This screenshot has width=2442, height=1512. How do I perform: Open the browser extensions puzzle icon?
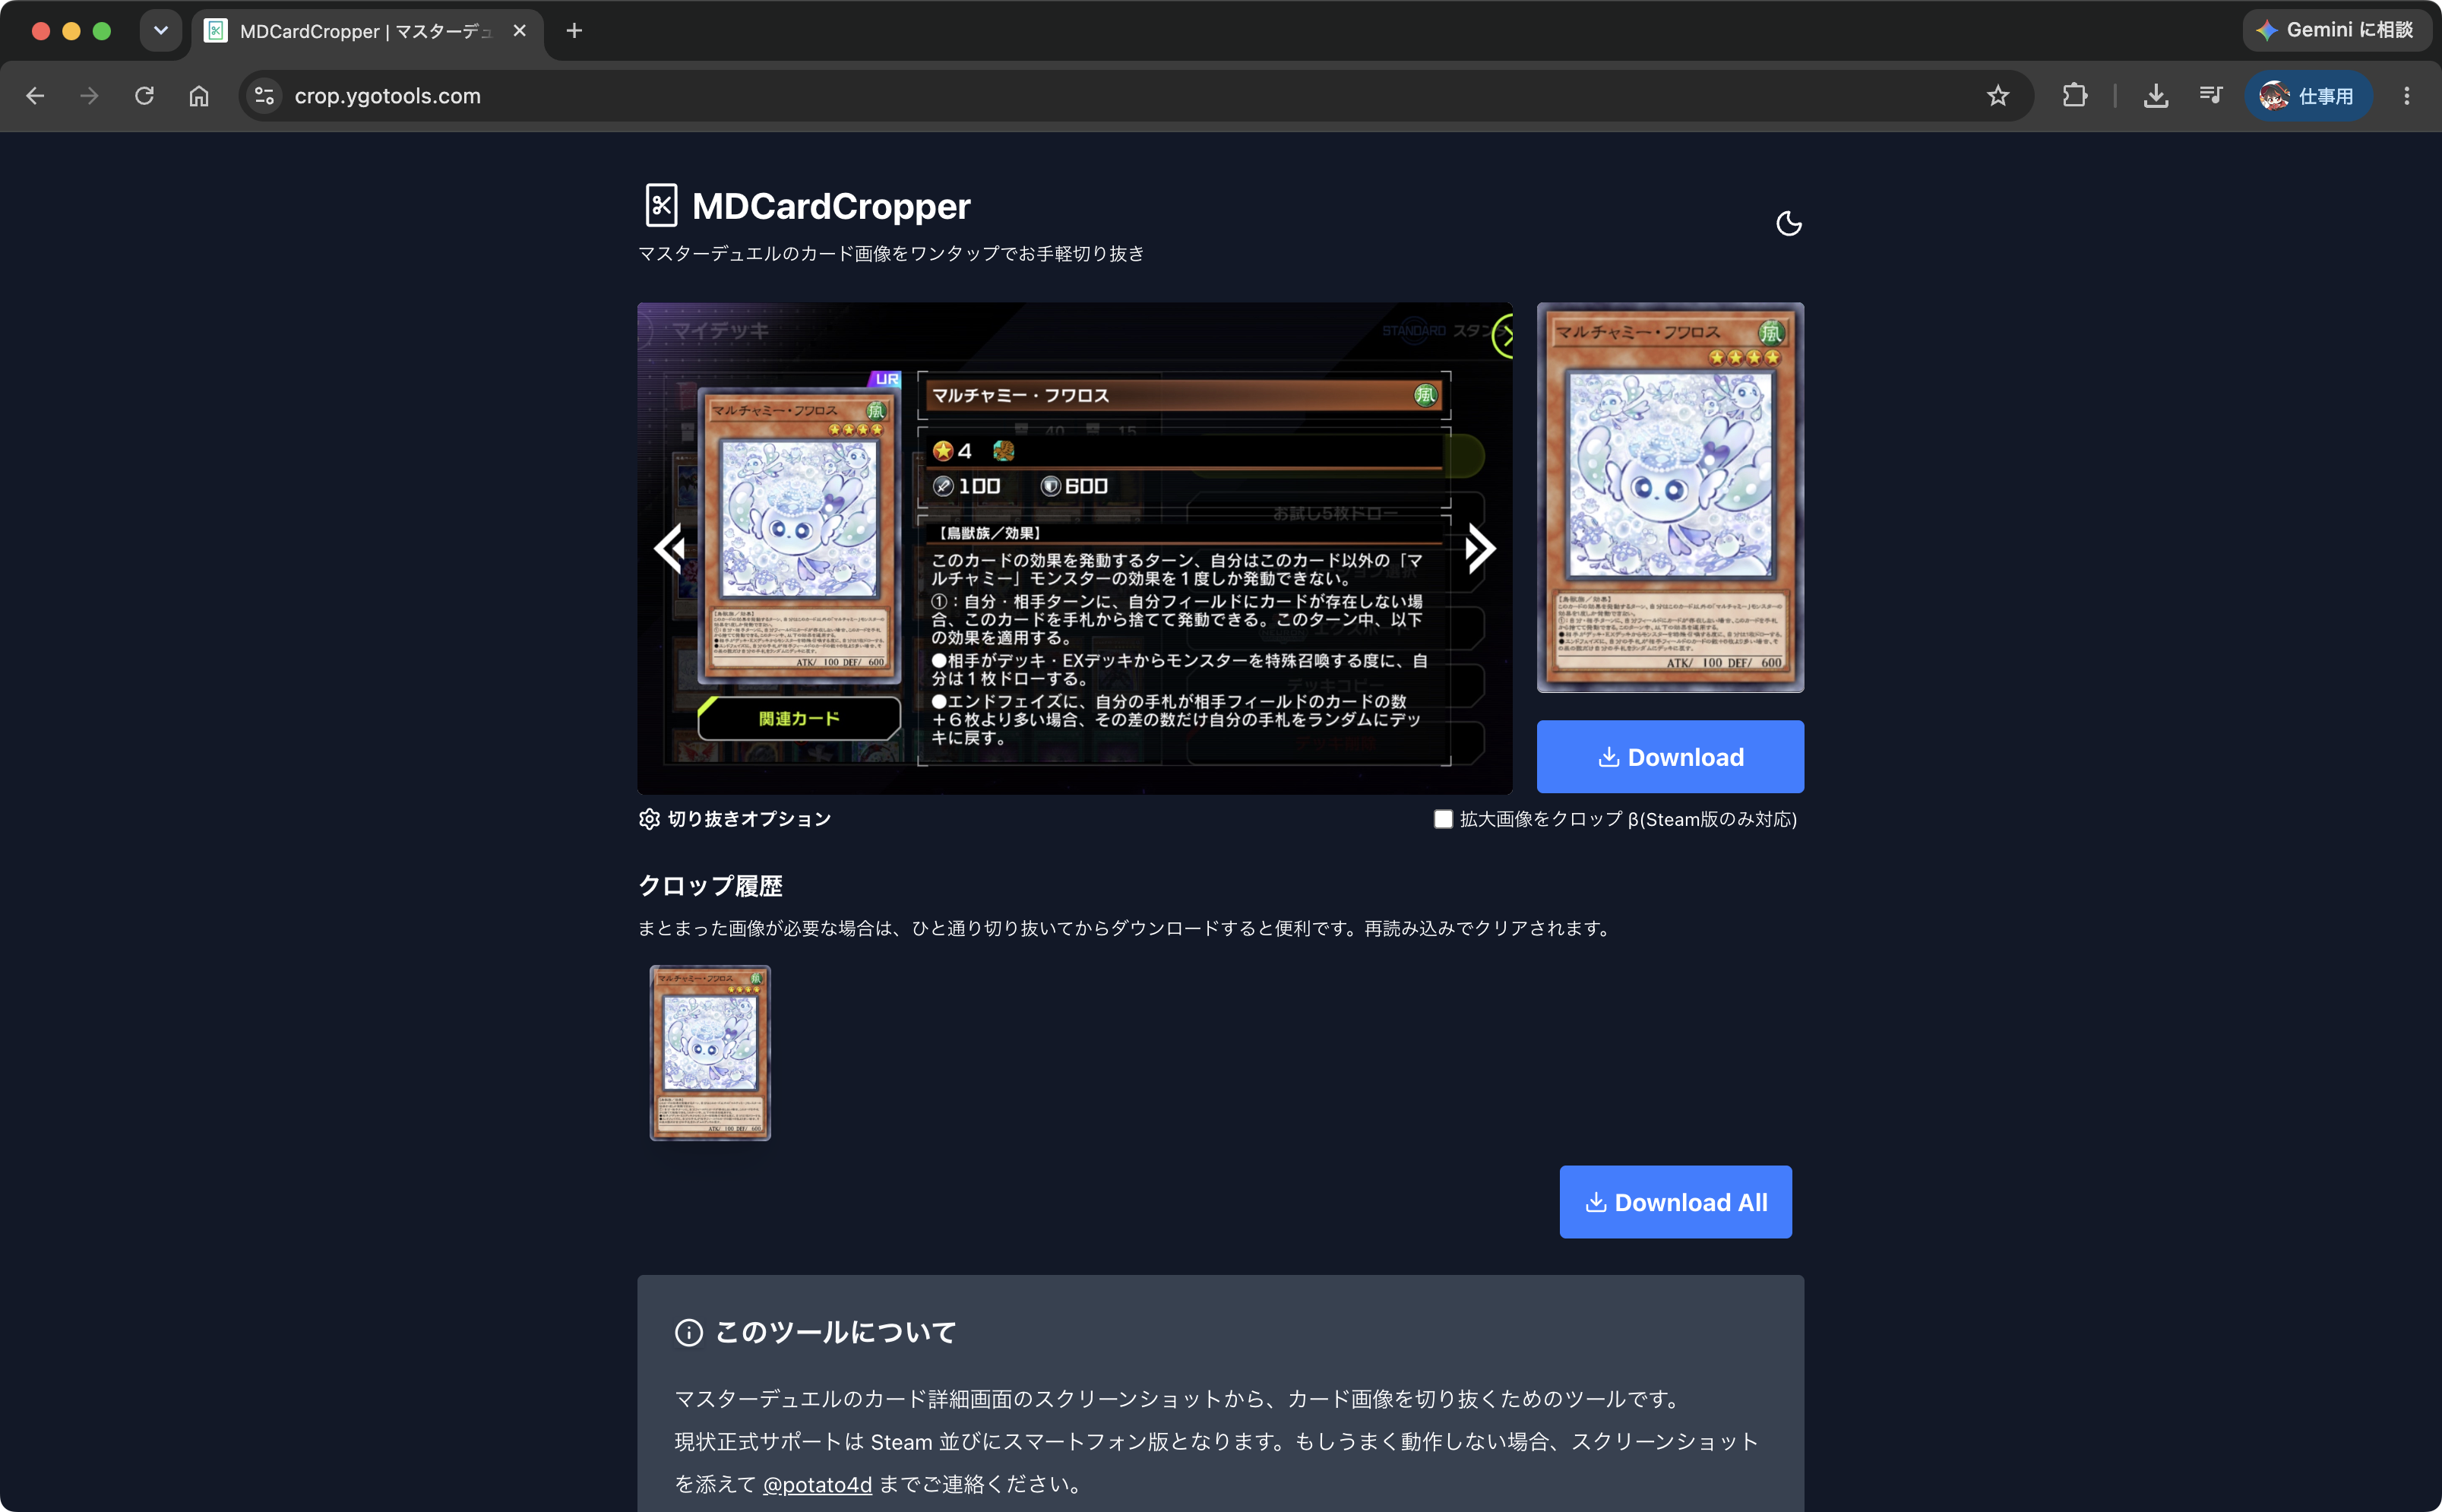tap(2075, 96)
